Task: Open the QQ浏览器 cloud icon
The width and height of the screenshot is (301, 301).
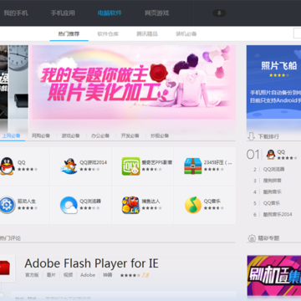Action: tap(69, 205)
